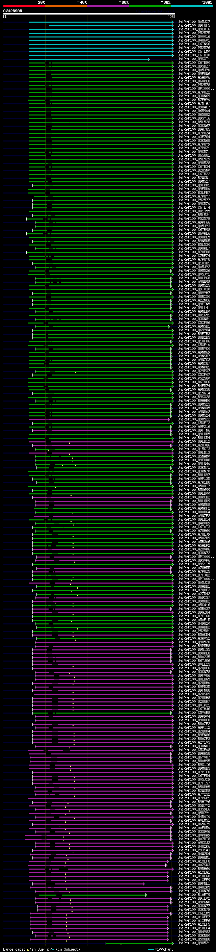
Task: Click label UniRef100_A7R1B8
Action: [x=194, y=482]
